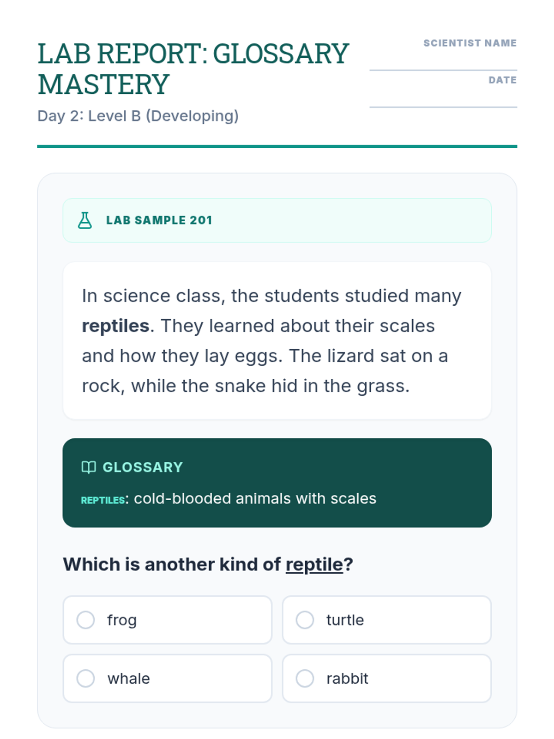Click the Lab Sample 201 label

coord(159,220)
